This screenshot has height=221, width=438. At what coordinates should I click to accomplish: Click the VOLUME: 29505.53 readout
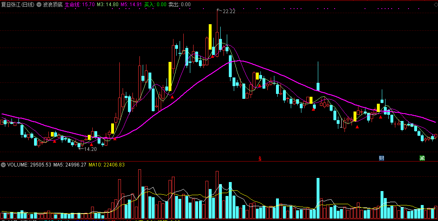click(30, 165)
